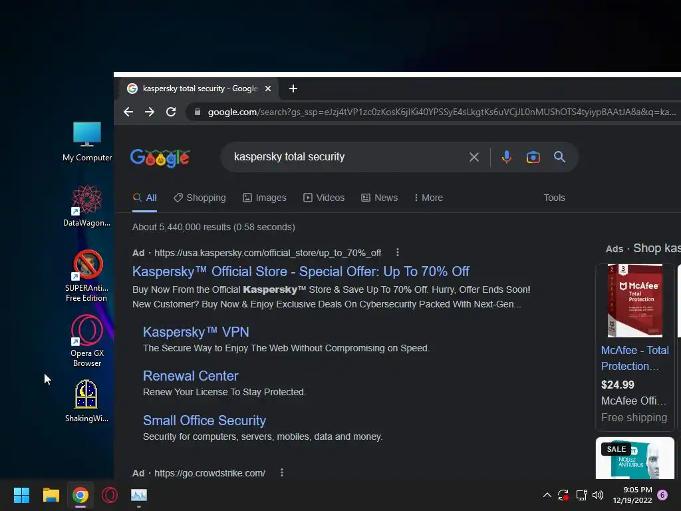This screenshot has height=511, width=681.
Task: Switch to News results tab
Action: coord(380,198)
